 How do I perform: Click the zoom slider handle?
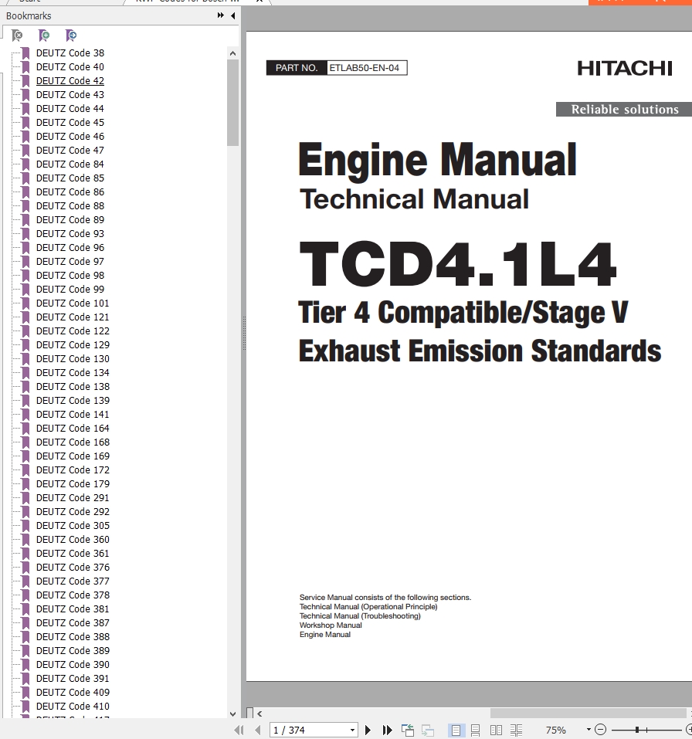point(637,730)
